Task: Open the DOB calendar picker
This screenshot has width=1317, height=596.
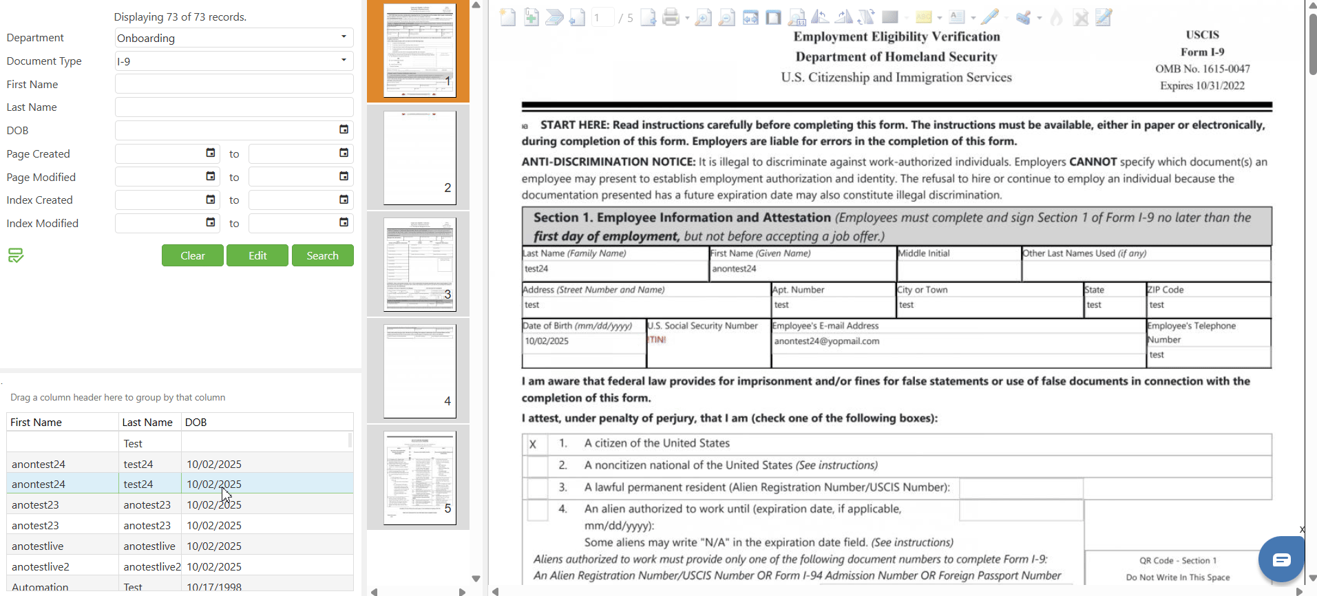Action: click(x=344, y=130)
